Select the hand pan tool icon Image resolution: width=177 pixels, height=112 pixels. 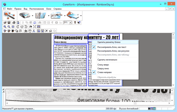[x=30, y=31]
